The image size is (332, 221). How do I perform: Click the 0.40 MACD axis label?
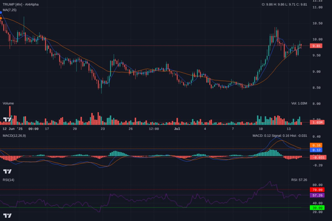(317, 136)
